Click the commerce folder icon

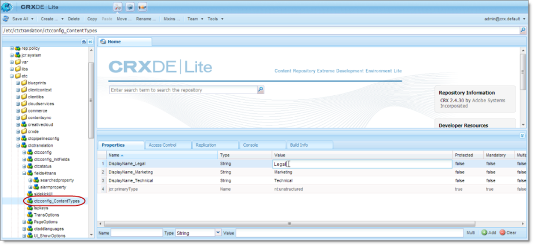tap(24, 110)
